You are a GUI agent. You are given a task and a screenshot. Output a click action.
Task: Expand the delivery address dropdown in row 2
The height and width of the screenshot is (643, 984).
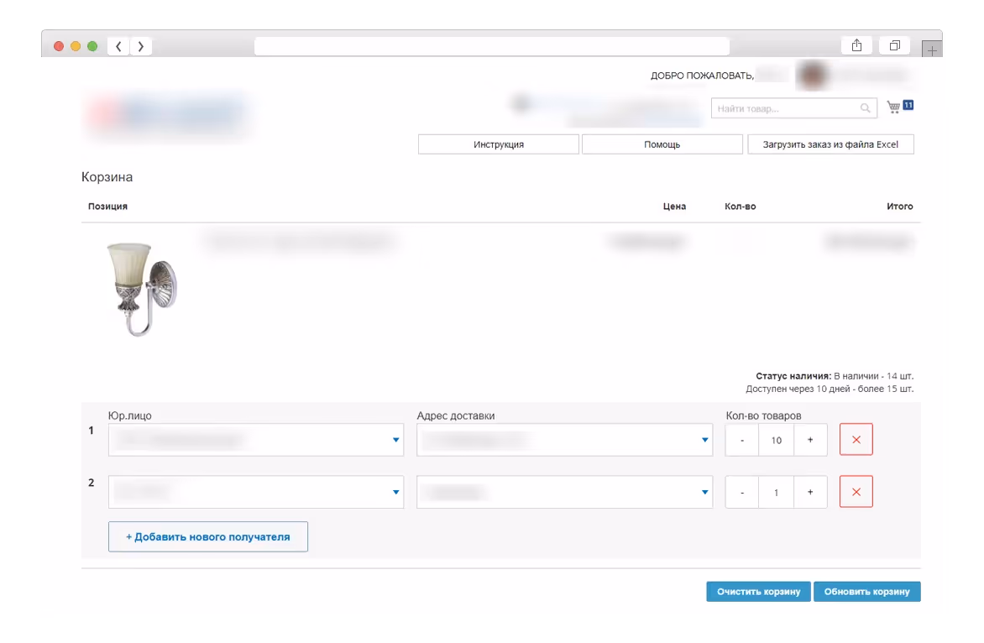564,492
